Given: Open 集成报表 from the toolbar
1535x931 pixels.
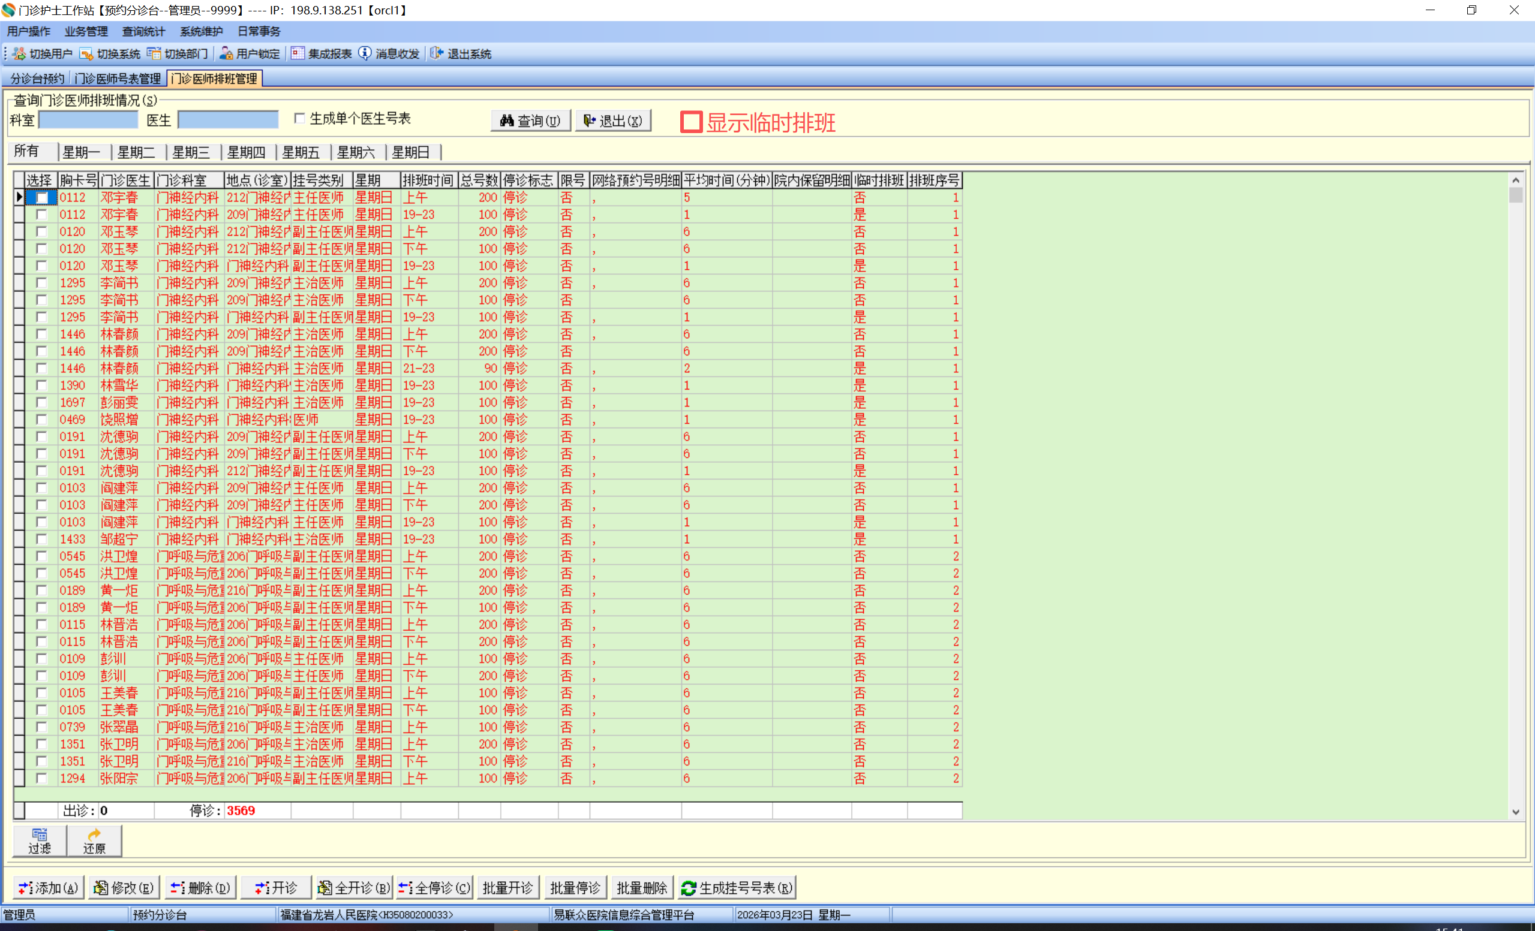Looking at the screenshot, I should [x=322, y=53].
